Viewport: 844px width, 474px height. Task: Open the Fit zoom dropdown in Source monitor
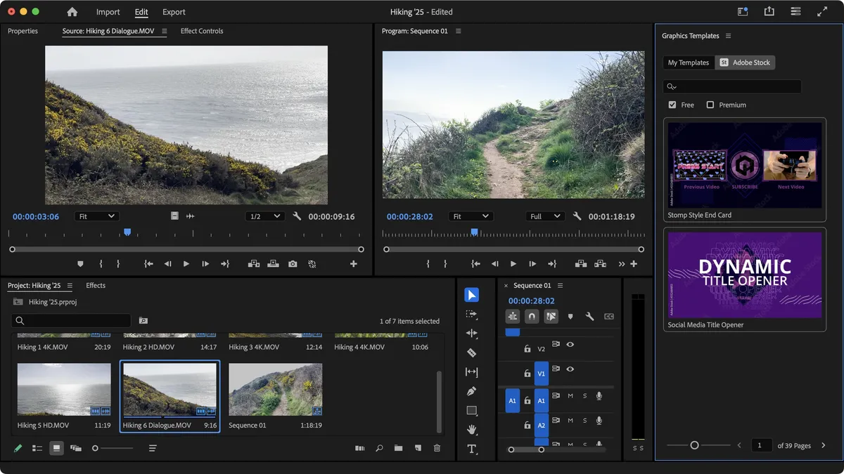pyautogui.click(x=96, y=216)
